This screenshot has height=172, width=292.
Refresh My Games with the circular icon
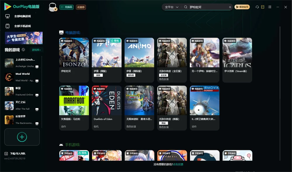[23, 50]
